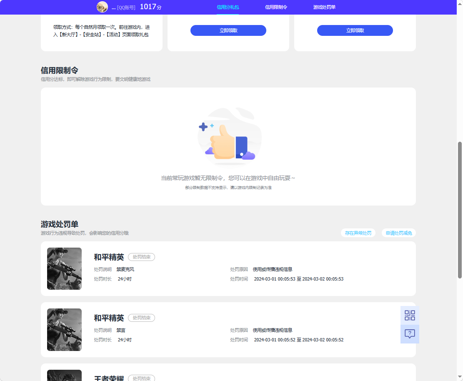463x381 pixels.
Task: Click 立即领取 button in right card
Action: click(x=355, y=30)
